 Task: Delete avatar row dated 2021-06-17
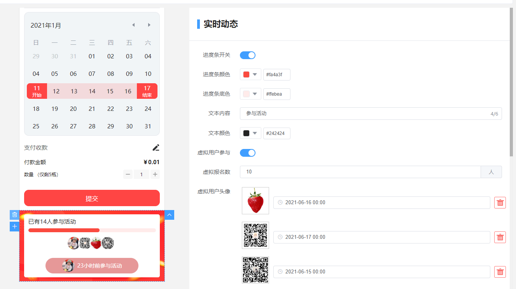500,237
